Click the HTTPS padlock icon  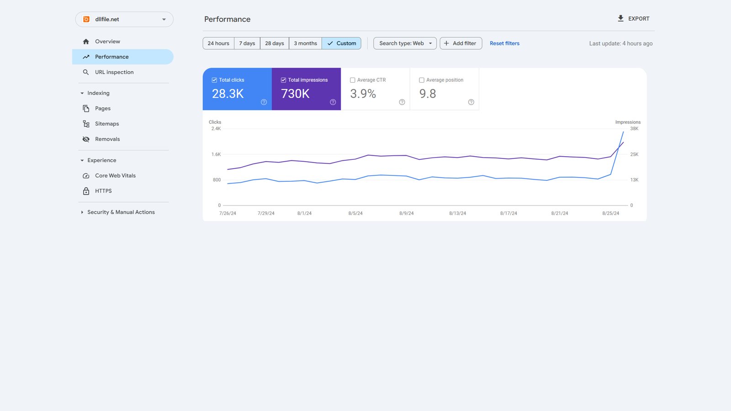[x=86, y=191]
